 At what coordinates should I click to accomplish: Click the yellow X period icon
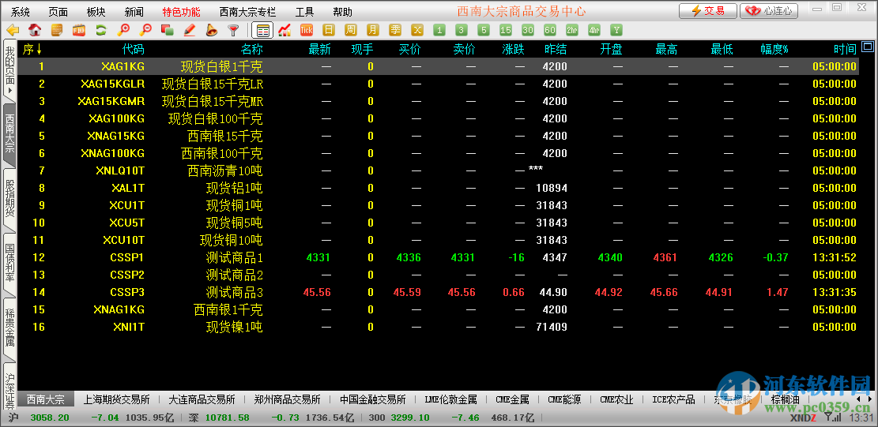(417, 30)
